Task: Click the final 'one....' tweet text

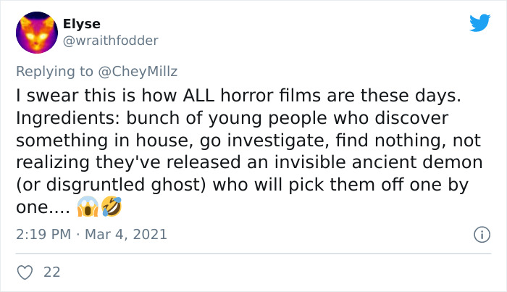Action: click(43, 207)
